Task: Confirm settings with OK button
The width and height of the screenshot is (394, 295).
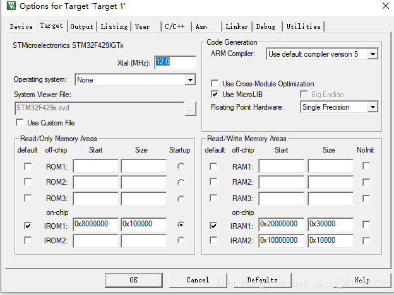Action: 134,280
